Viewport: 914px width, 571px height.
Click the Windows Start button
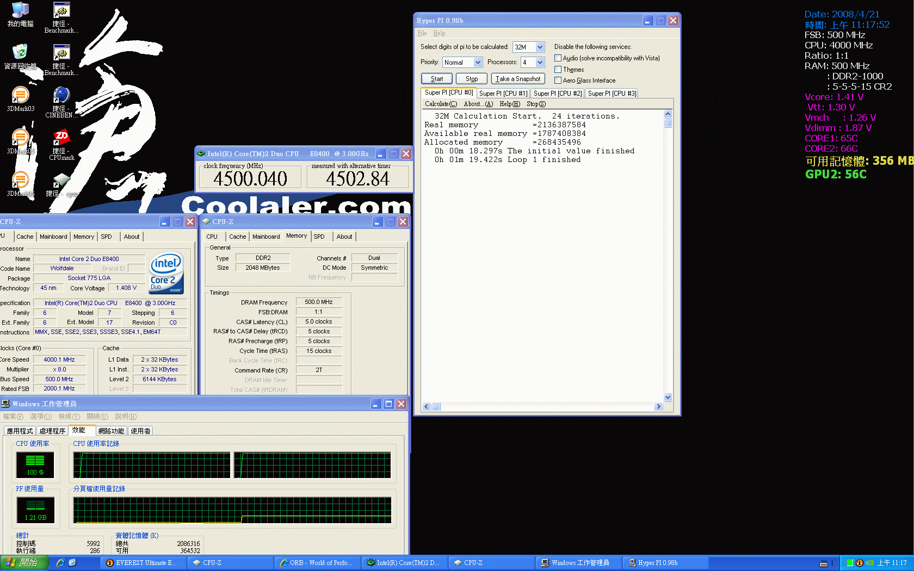coord(24,563)
